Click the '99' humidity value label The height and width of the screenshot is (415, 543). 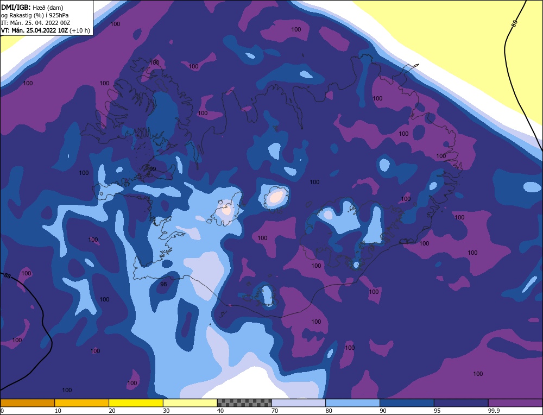(153, 169)
